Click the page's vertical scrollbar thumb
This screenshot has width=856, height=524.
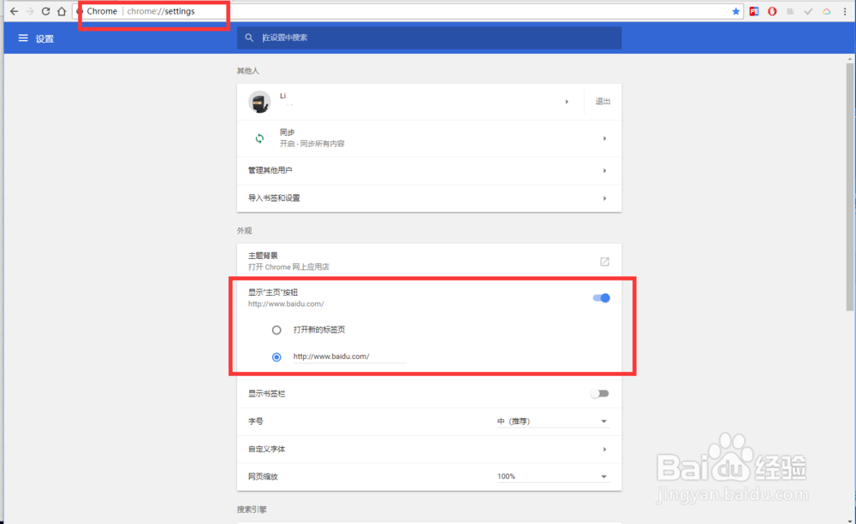tap(850, 185)
